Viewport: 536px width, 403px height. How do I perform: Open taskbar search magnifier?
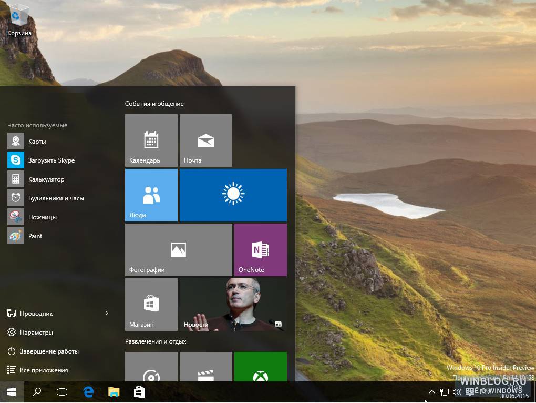tap(37, 392)
